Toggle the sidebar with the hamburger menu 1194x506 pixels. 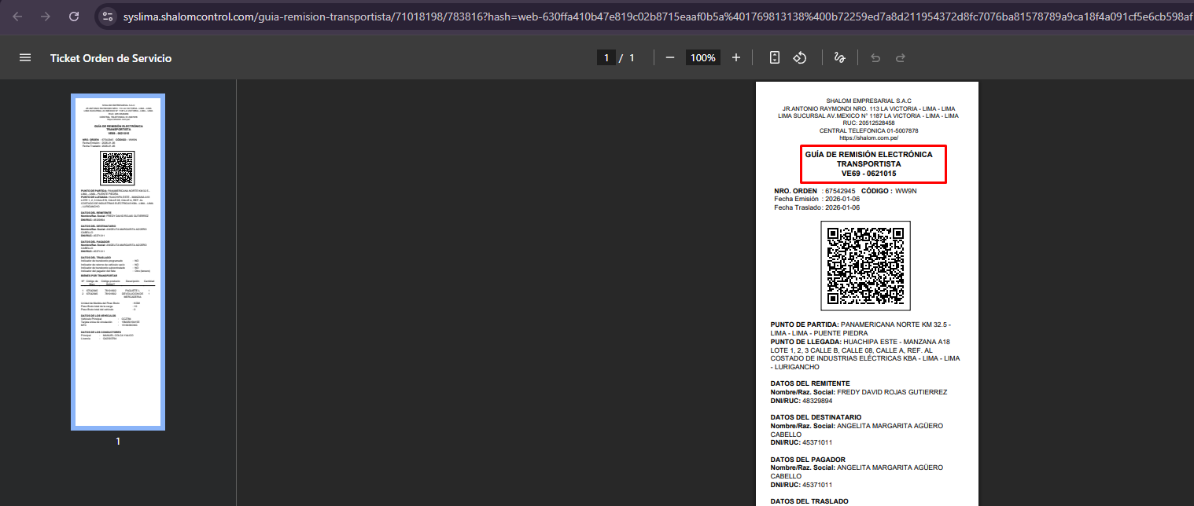[25, 58]
